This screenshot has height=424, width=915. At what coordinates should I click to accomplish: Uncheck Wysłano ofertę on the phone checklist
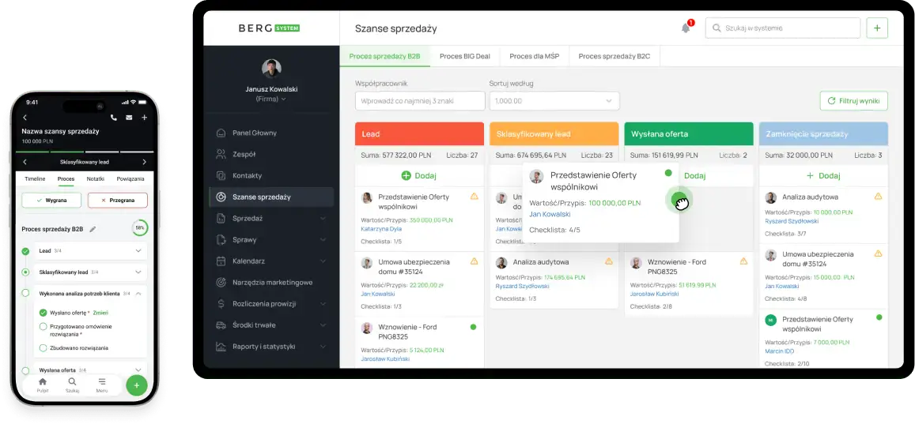click(43, 313)
